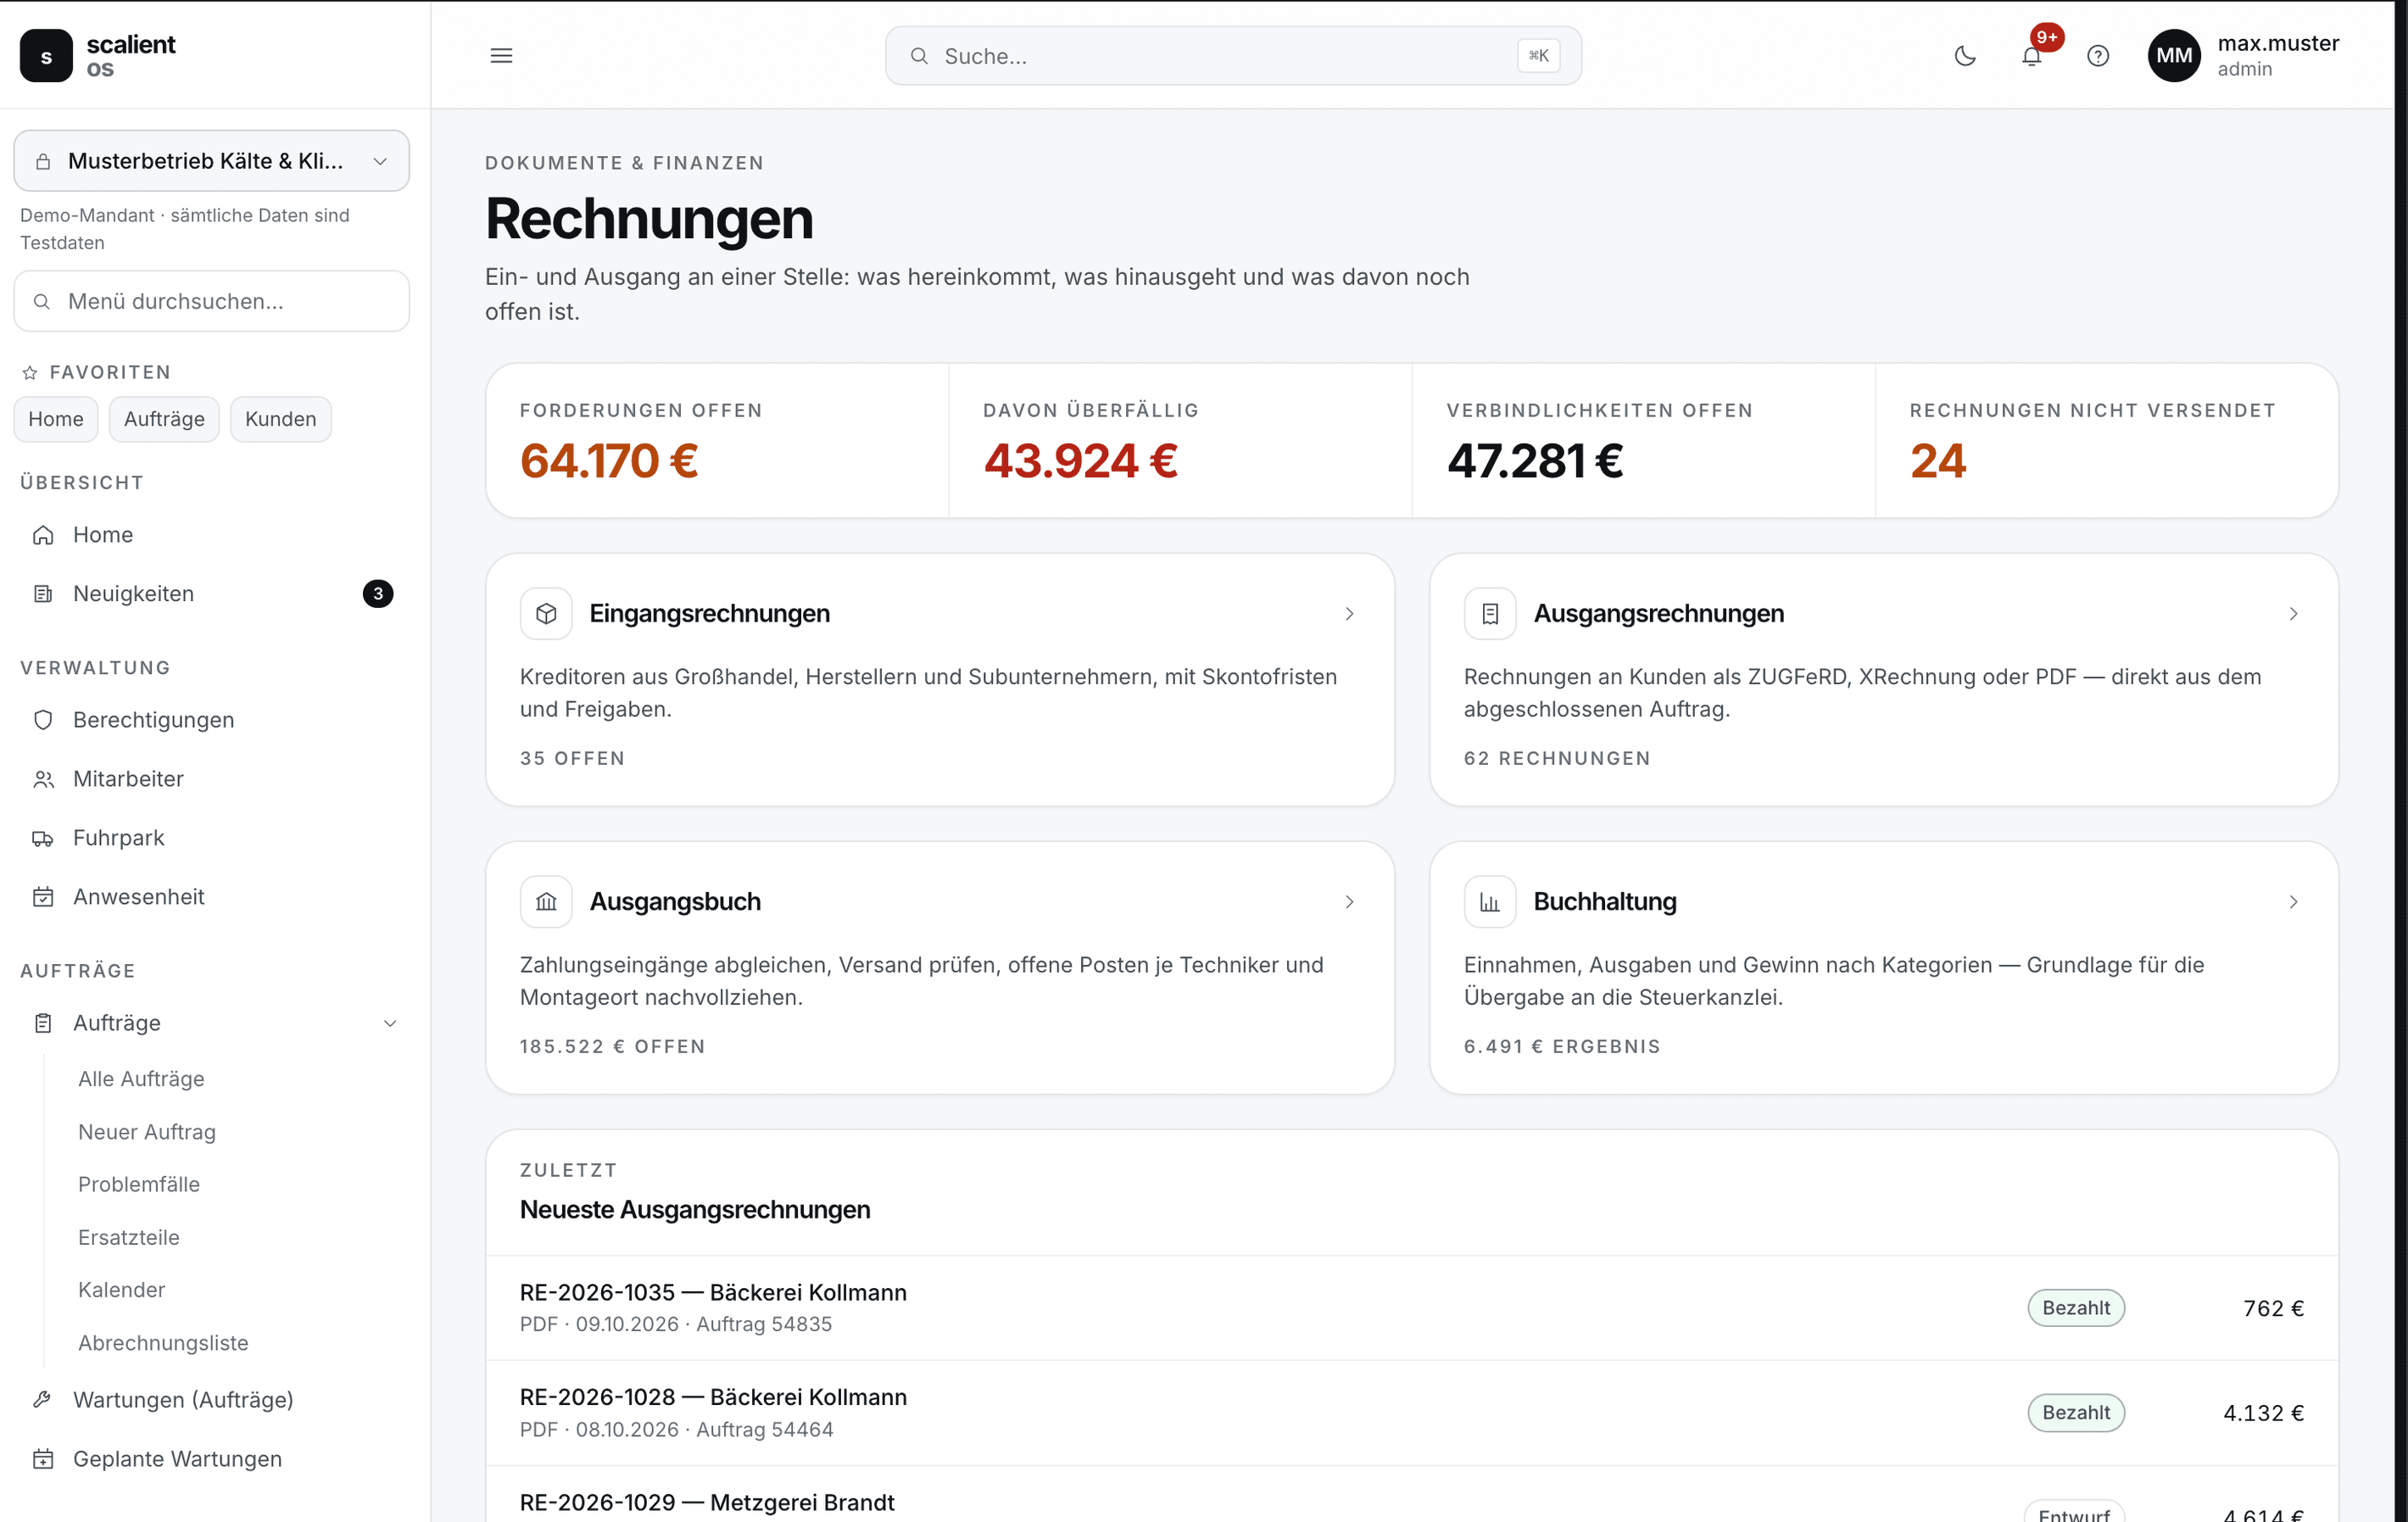Open Mitarbeiter menu item
2408x1522 pixels.
(212, 779)
